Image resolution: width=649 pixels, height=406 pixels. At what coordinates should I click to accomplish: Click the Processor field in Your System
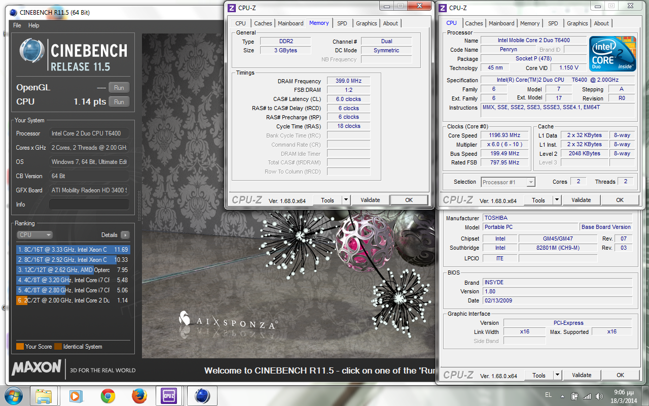[89, 133]
